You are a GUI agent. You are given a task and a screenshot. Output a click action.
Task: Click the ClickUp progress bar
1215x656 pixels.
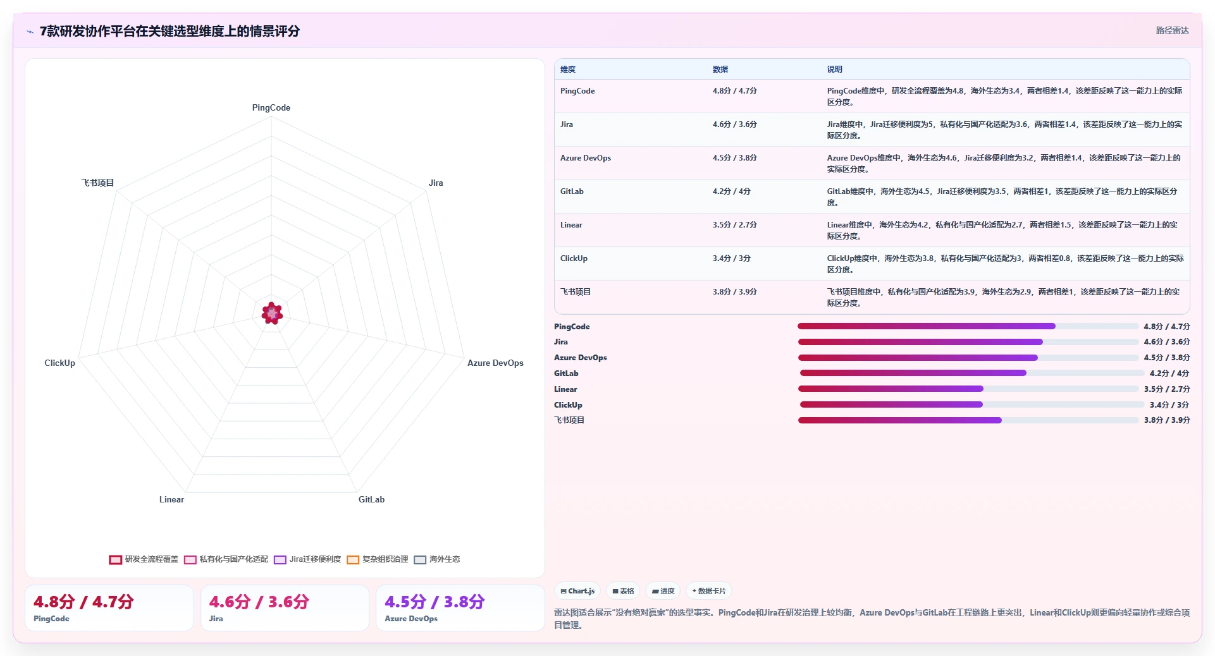[x=972, y=404]
